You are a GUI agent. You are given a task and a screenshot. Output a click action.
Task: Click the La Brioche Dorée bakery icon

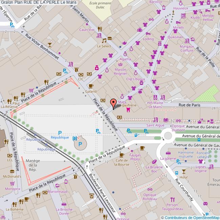64,204
